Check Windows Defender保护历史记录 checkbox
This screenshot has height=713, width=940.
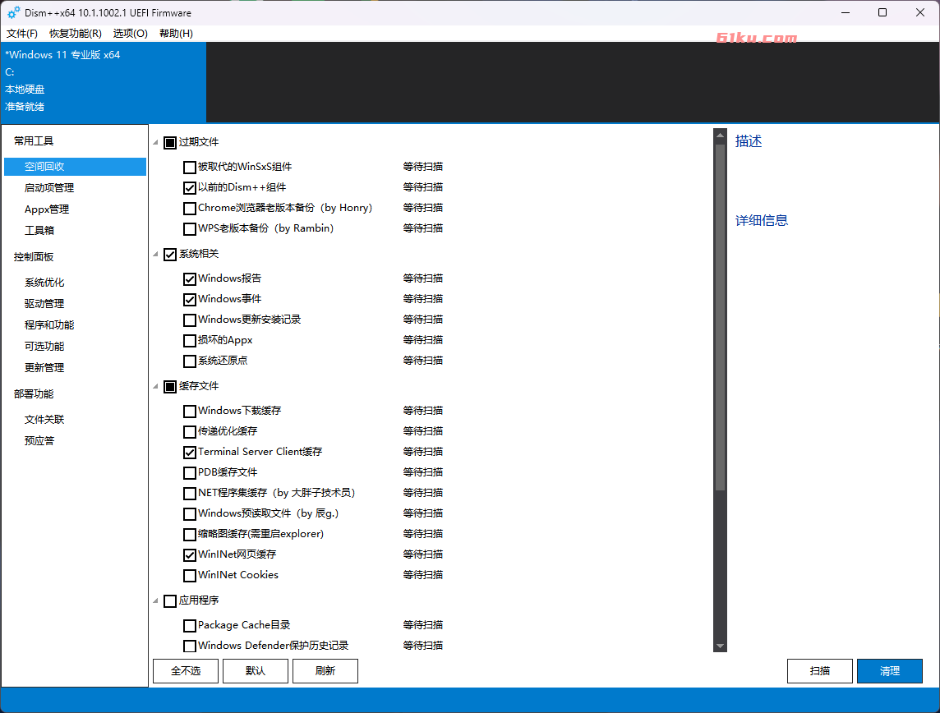(x=190, y=646)
